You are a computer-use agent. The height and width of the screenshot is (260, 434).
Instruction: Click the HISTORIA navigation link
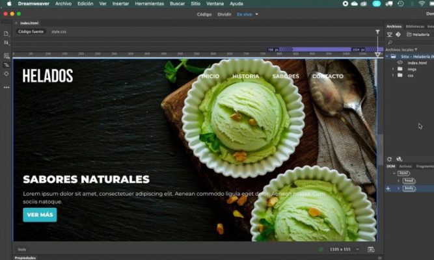245,76
